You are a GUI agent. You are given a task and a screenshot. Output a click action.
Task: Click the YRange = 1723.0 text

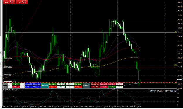click(x=155, y=91)
